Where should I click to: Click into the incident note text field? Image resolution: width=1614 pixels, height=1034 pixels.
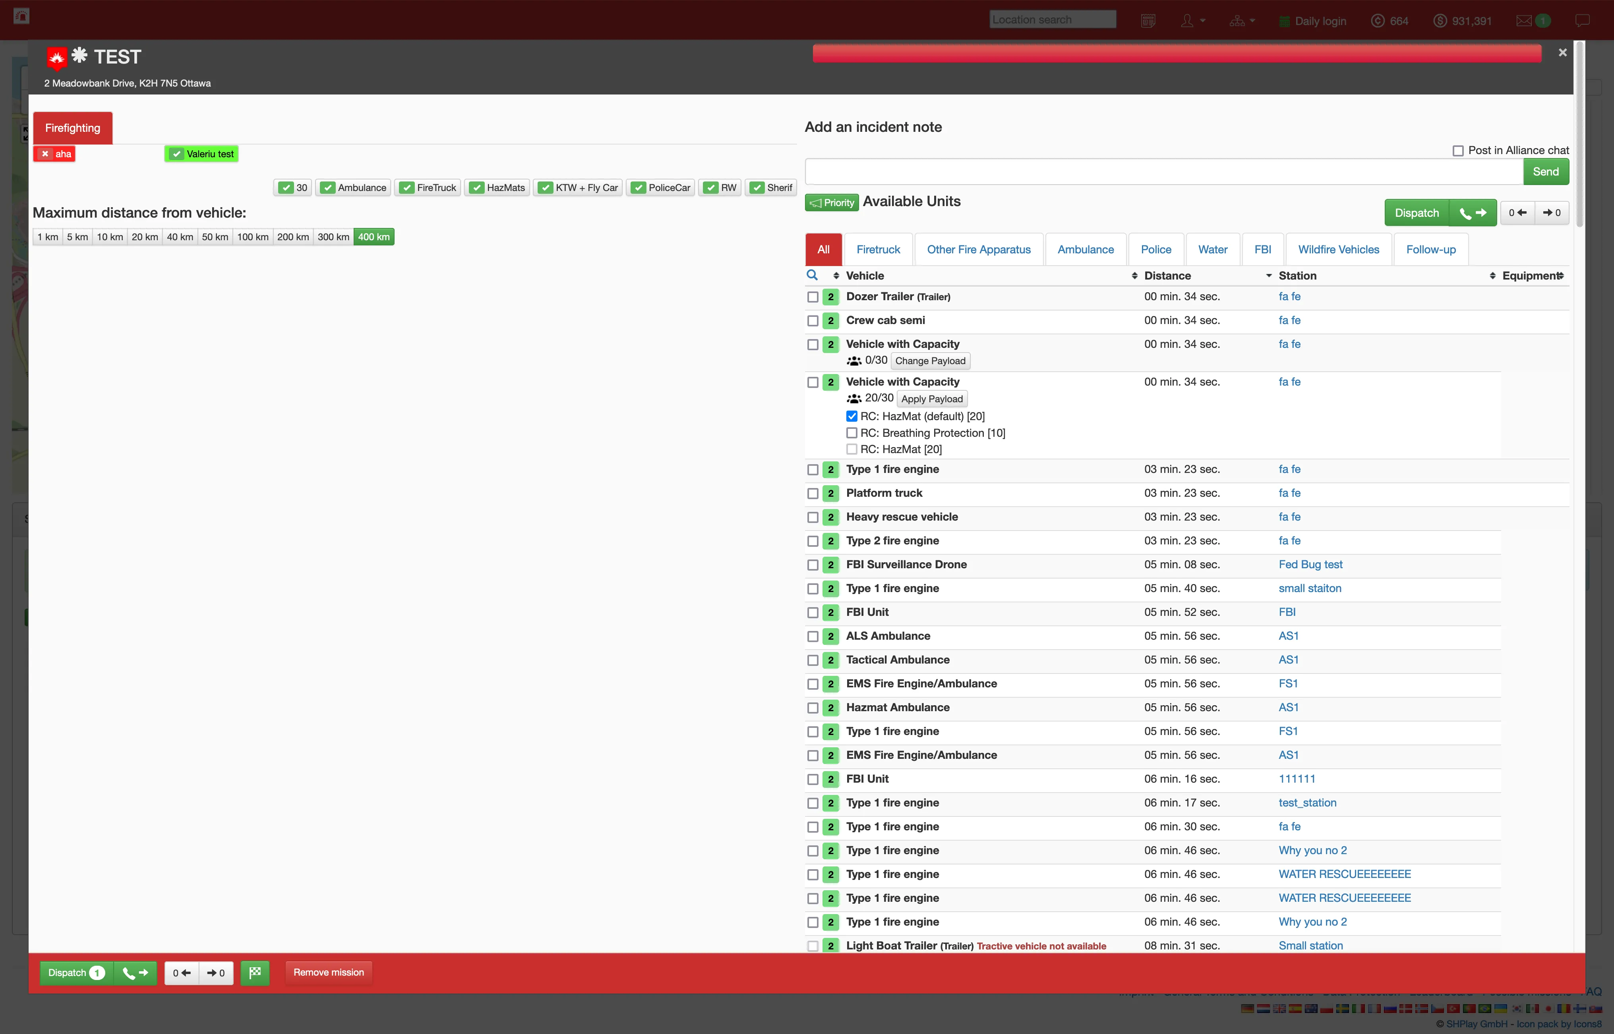[x=1163, y=172]
